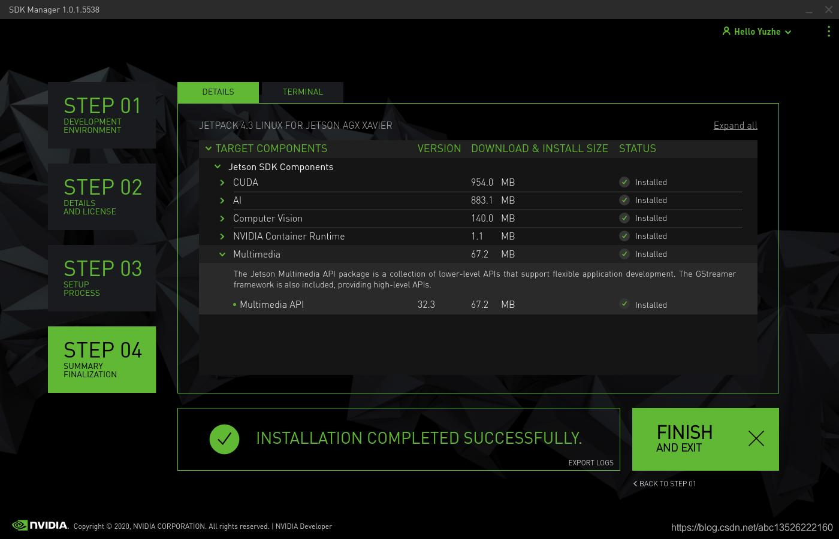Click the JetPack 4.3 Linux title text
Image resolution: width=839 pixels, height=539 pixels.
(x=295, y=125)
